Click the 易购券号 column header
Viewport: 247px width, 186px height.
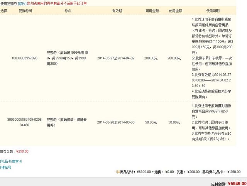[x=25, y=11]
